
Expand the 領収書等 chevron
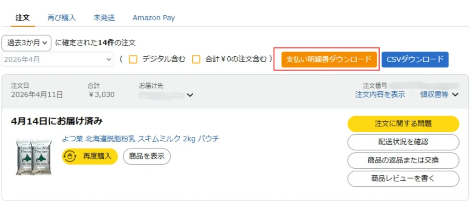(455, 95)
